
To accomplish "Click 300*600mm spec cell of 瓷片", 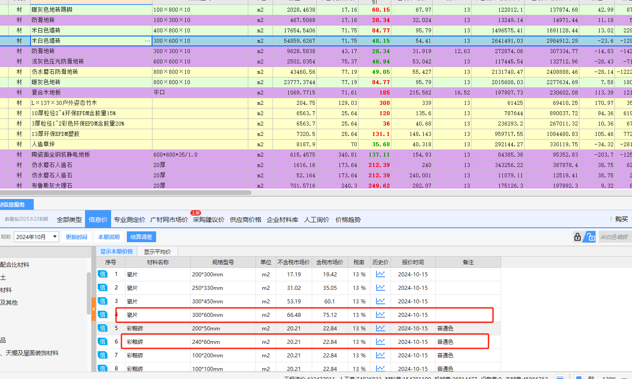I will [x=223, y=315].
